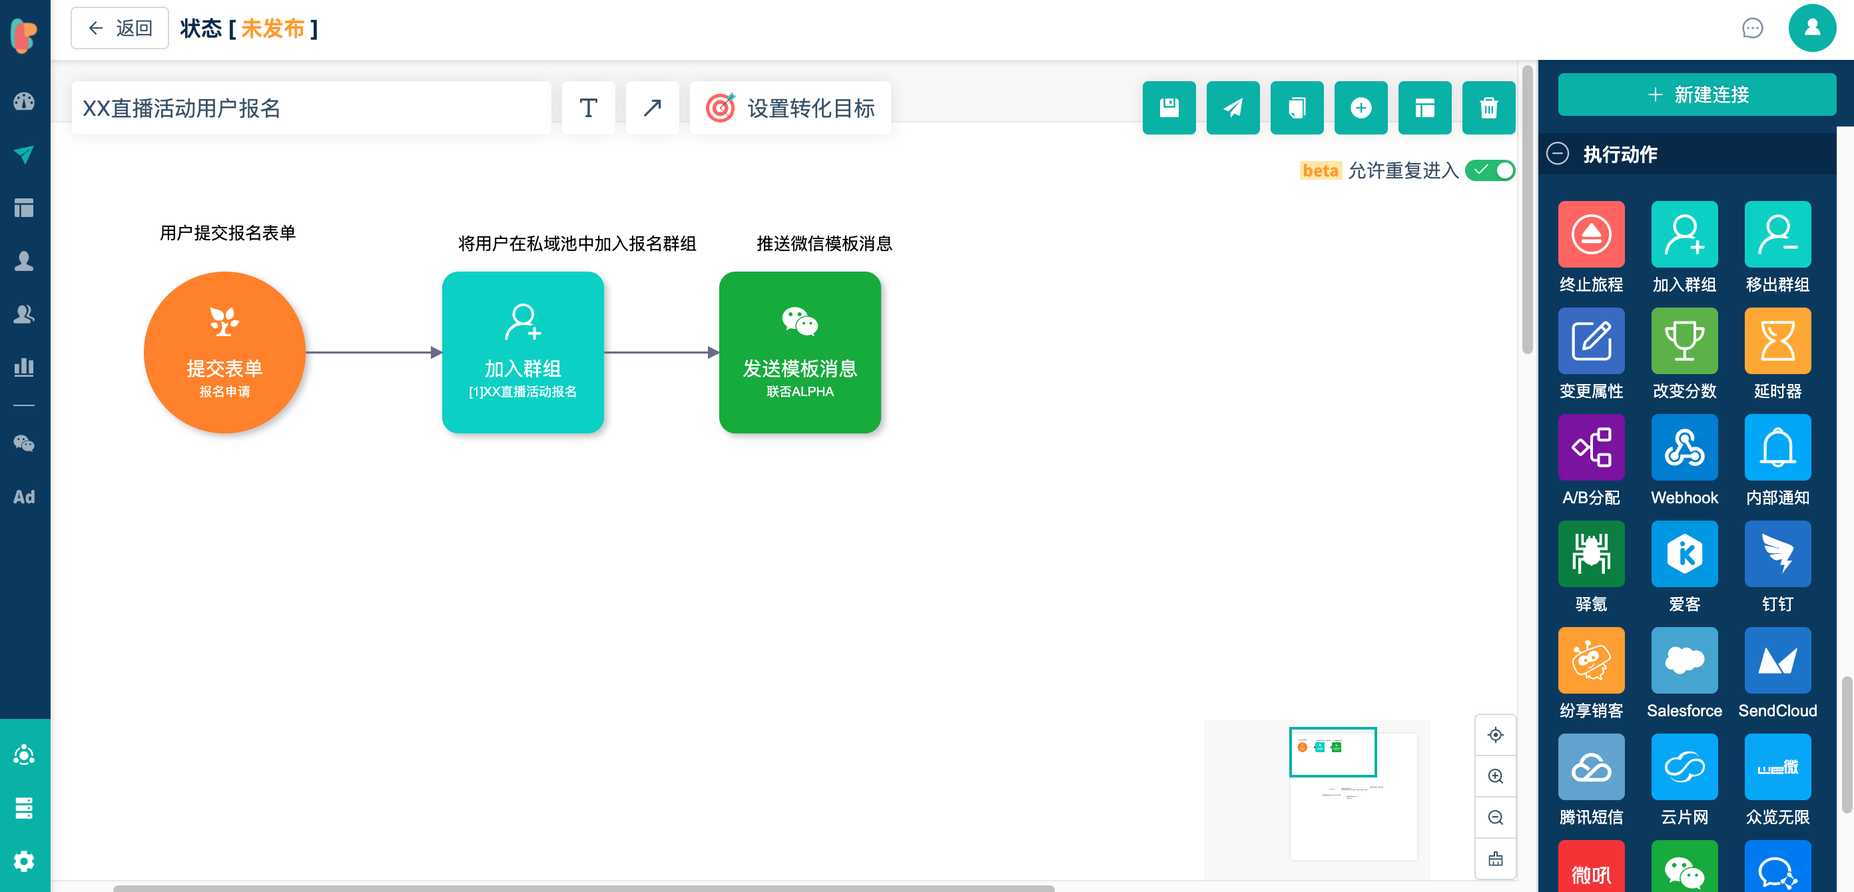Select the text T tool
The image size is (1854, 892).
pos(588,108)
